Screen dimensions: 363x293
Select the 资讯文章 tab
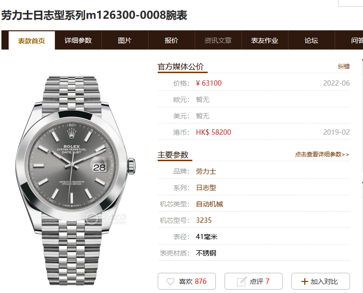click(218, 40)
